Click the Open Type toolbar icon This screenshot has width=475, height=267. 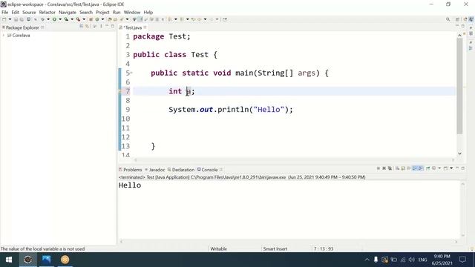click(109, 19)
